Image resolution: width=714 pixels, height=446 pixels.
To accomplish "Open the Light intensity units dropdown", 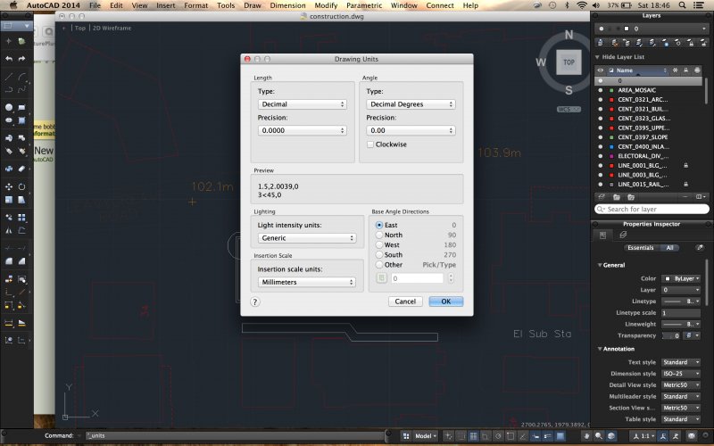I will click(307, 238).
